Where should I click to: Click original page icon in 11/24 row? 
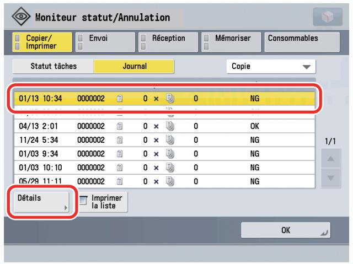pos(120,140)
